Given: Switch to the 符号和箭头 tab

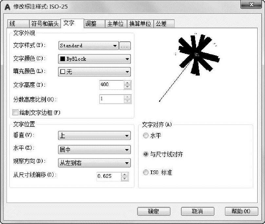Looking at the screenshot, I should pos(45,24).
